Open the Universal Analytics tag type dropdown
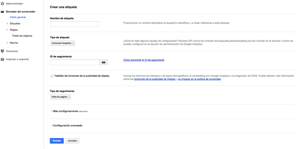This screenshot has width=296, height=149. (62, 43)
